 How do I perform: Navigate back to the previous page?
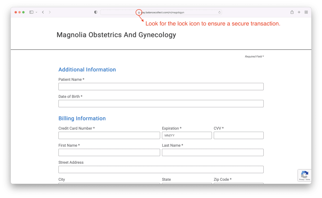(x=43, y=12)
